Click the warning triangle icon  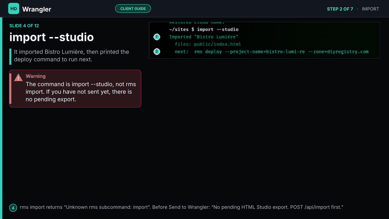click(x=18, y=77)
